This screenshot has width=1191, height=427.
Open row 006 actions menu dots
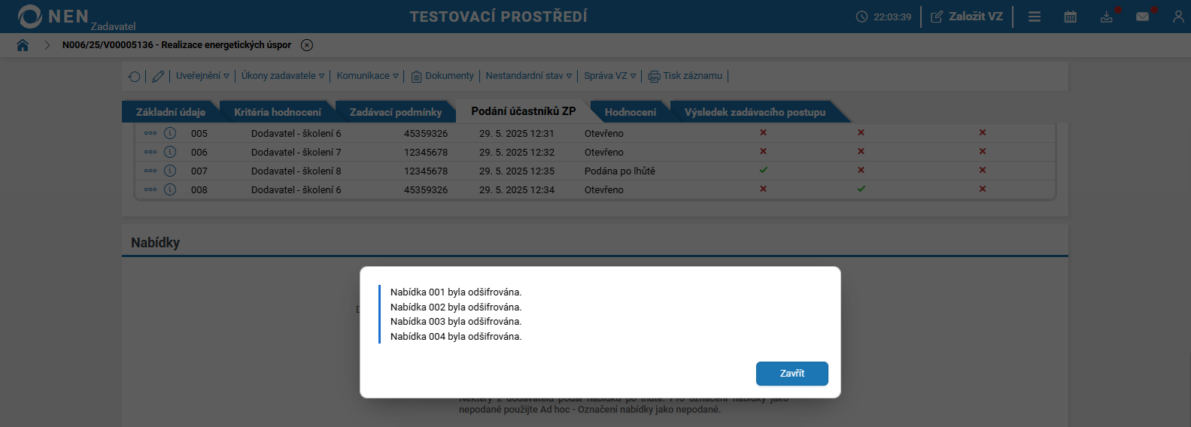(x=150, y=152)
